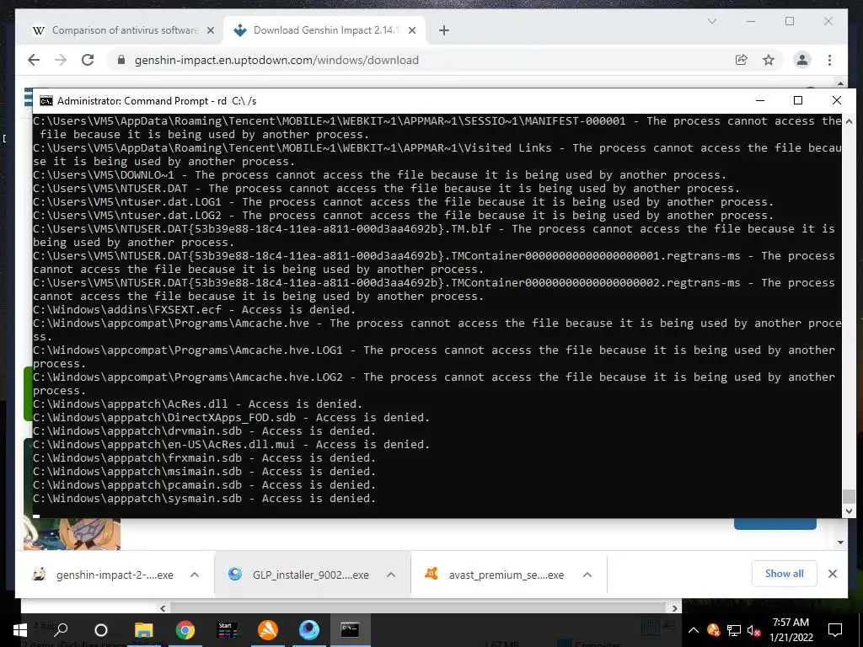Click the AcRes.dll Access is denied line

pyautogui.click(x=197, y=404)
